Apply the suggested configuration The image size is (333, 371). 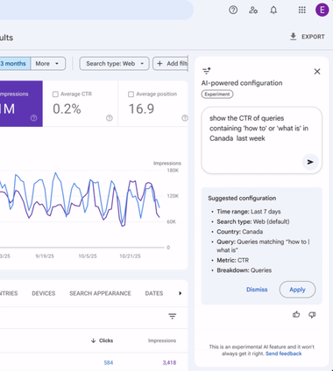[x=297, y=290]
